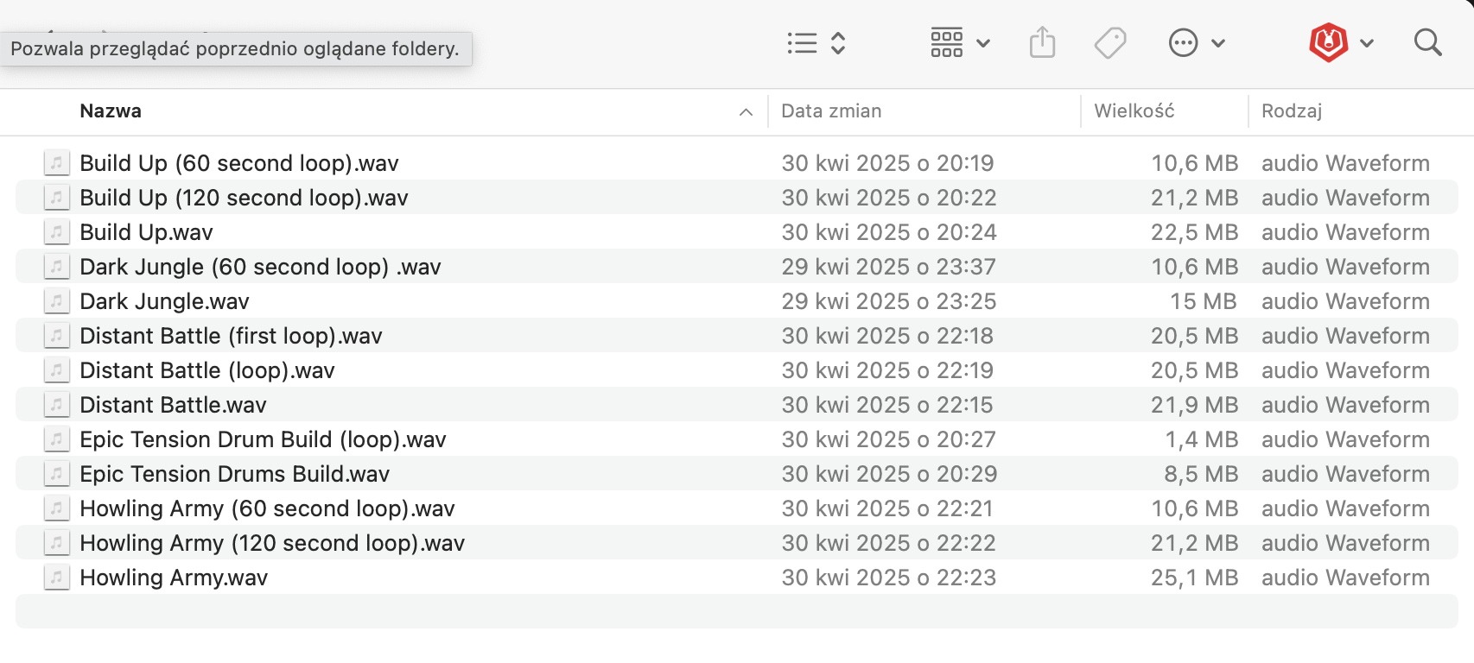Open the search magnifier icon
Image resolution: width=1474 pixels, height=663 pixels.
[x=1427, y=42]
